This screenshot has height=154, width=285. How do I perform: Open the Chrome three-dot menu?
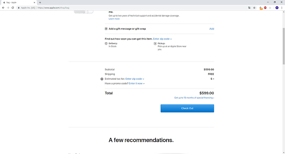282,8
